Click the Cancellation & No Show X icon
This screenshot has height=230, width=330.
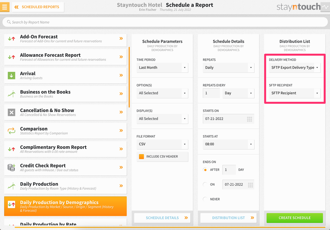pos(11,112)
